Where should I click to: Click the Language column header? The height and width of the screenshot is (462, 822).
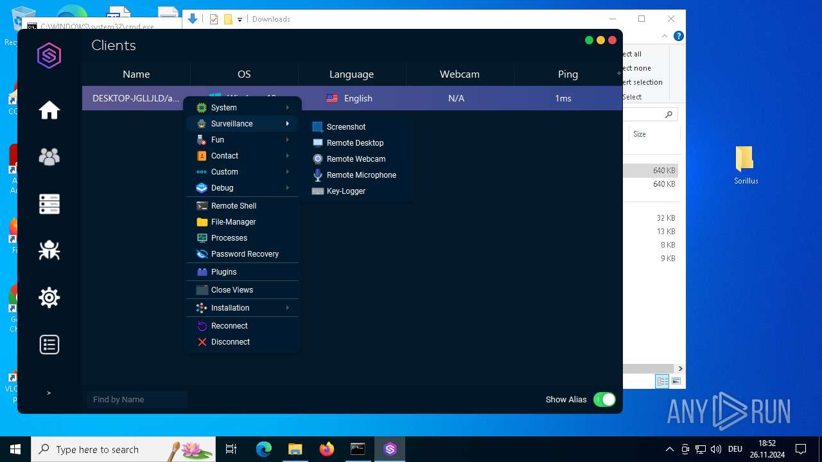point(352,74)
